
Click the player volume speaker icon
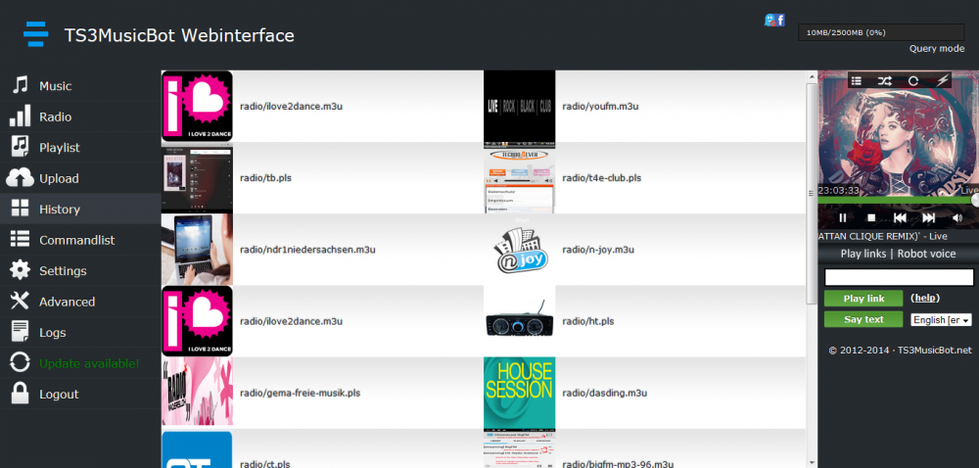(957, 217)
